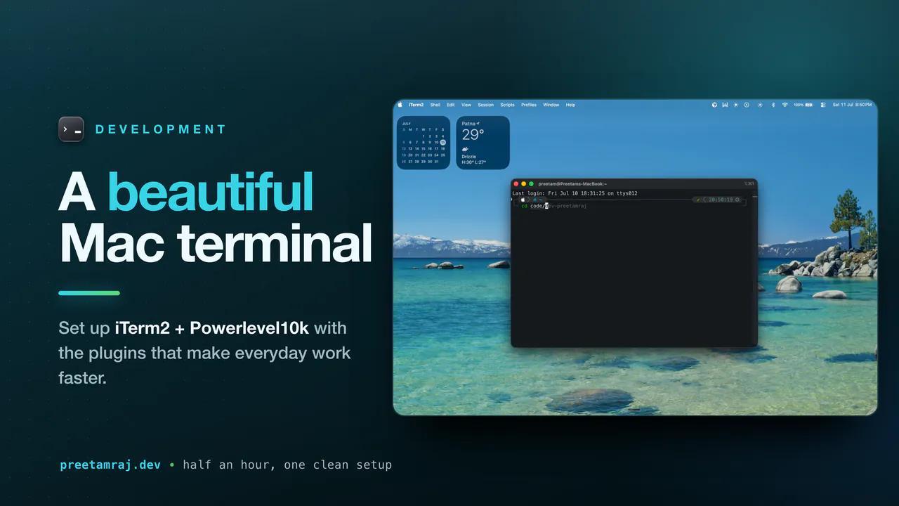Click the H:30° L:27° forecast text
Screen dimensions: 899x506
pyautogui.click(x=474, y=162)
